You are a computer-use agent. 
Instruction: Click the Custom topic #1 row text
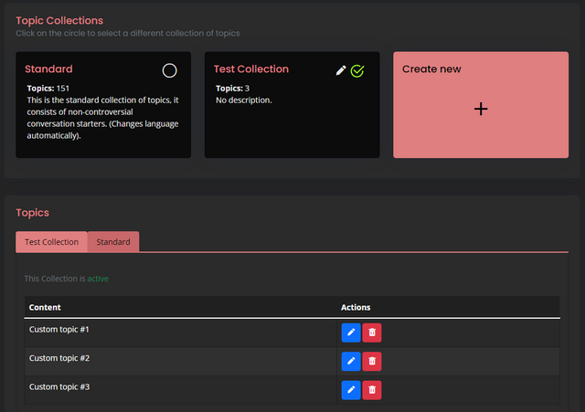[x=59, y=329]
